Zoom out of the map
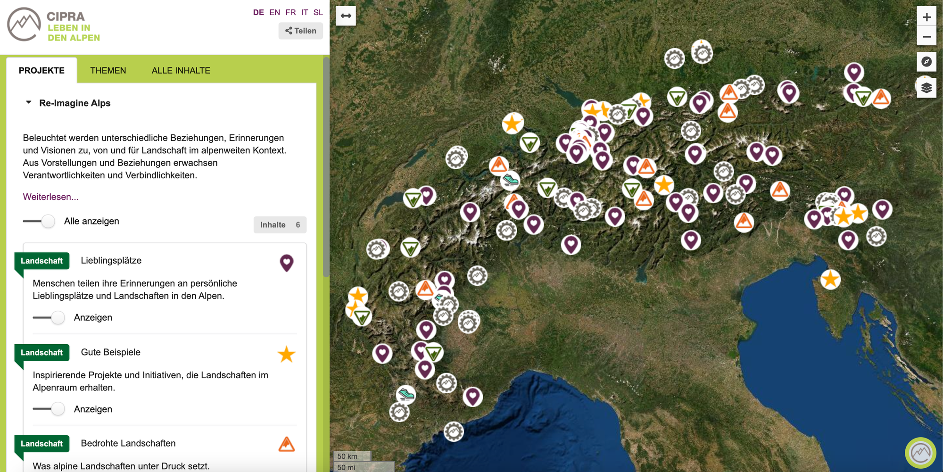This screenshot has height=472, width=943. 926,37
